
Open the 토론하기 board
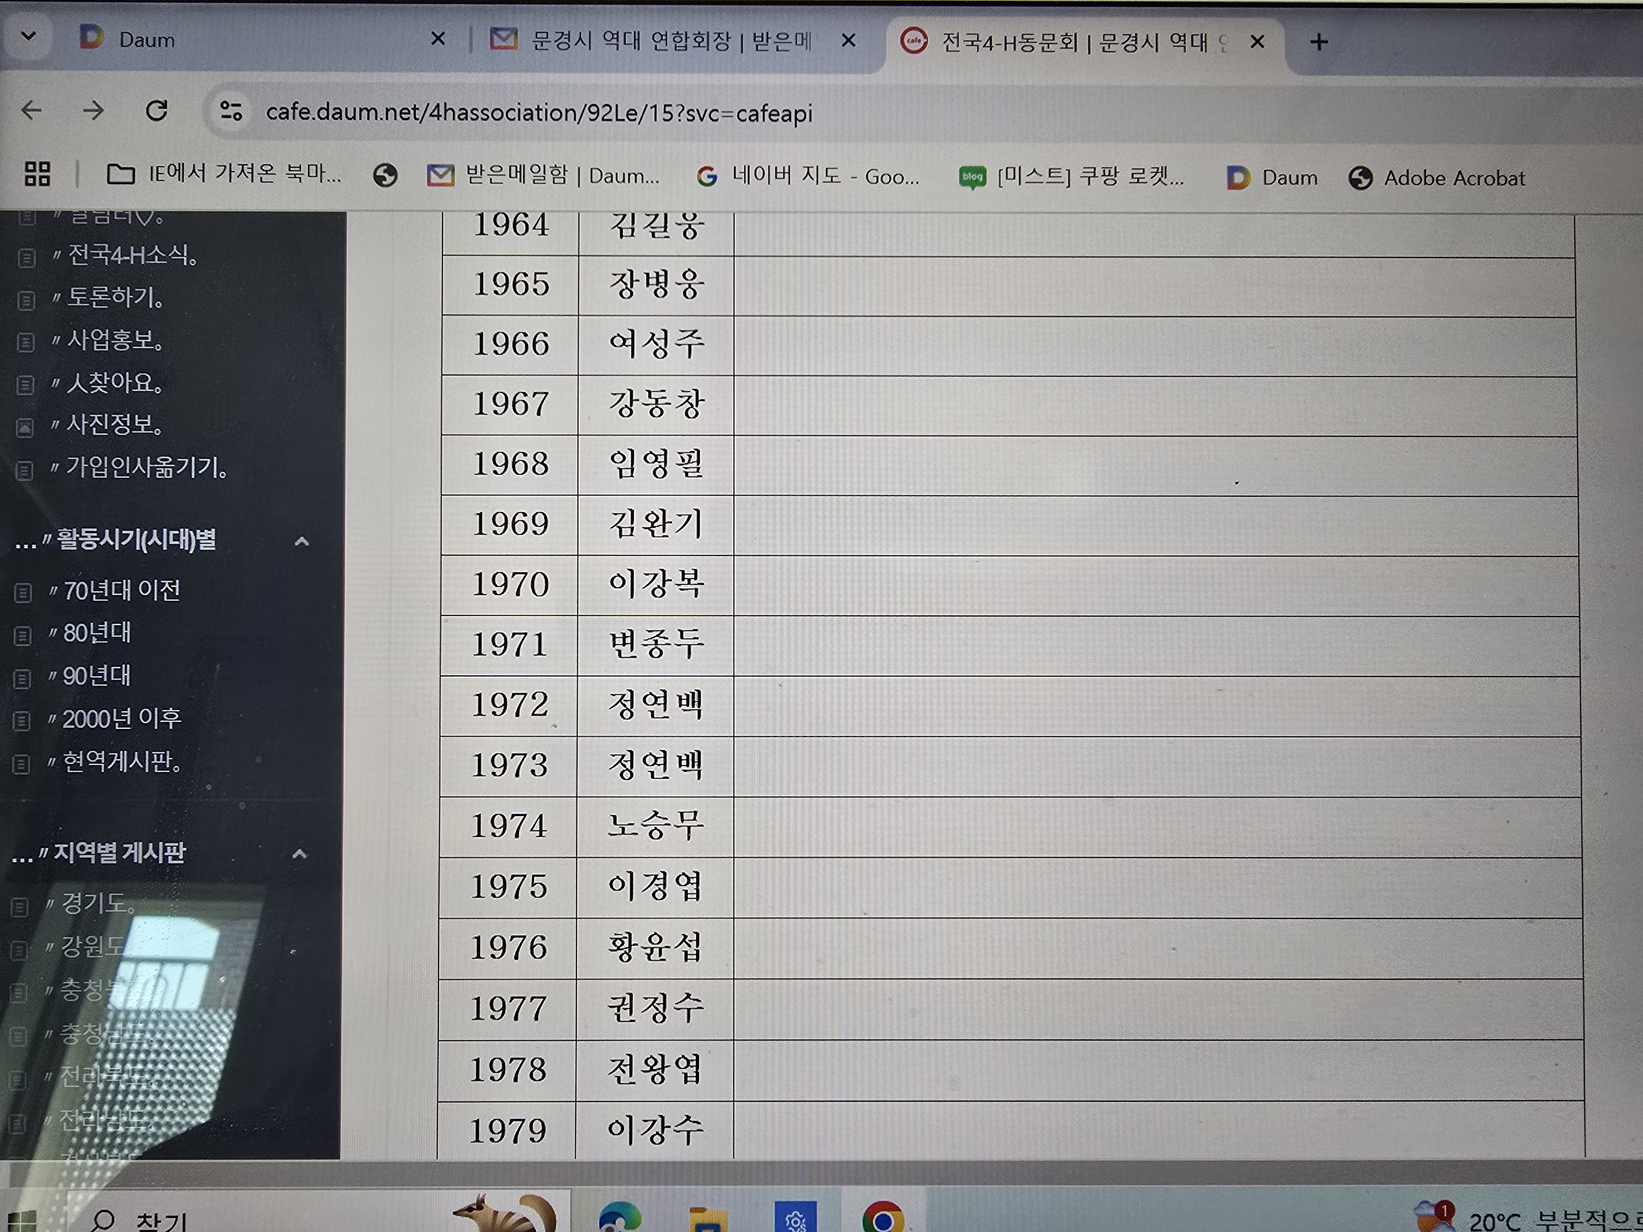coord(115,298)
